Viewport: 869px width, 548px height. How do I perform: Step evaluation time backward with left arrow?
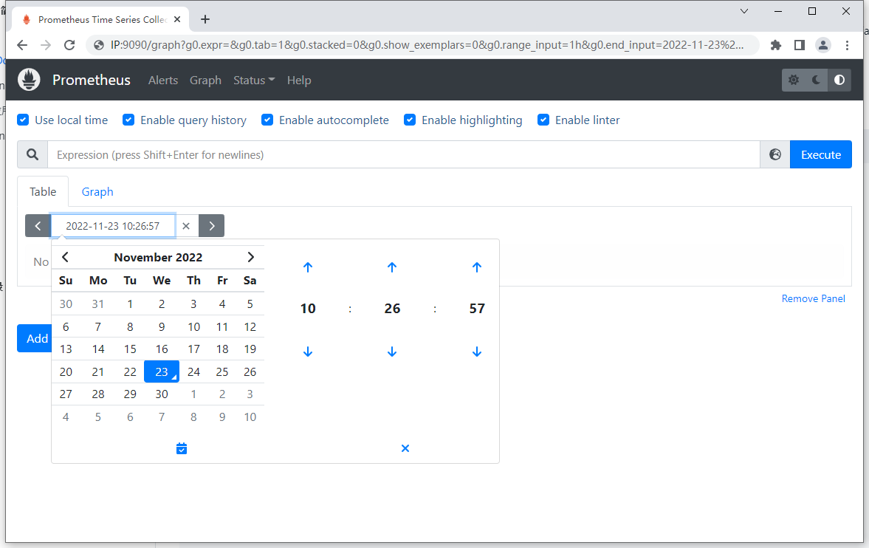click(x=38, y=226)
